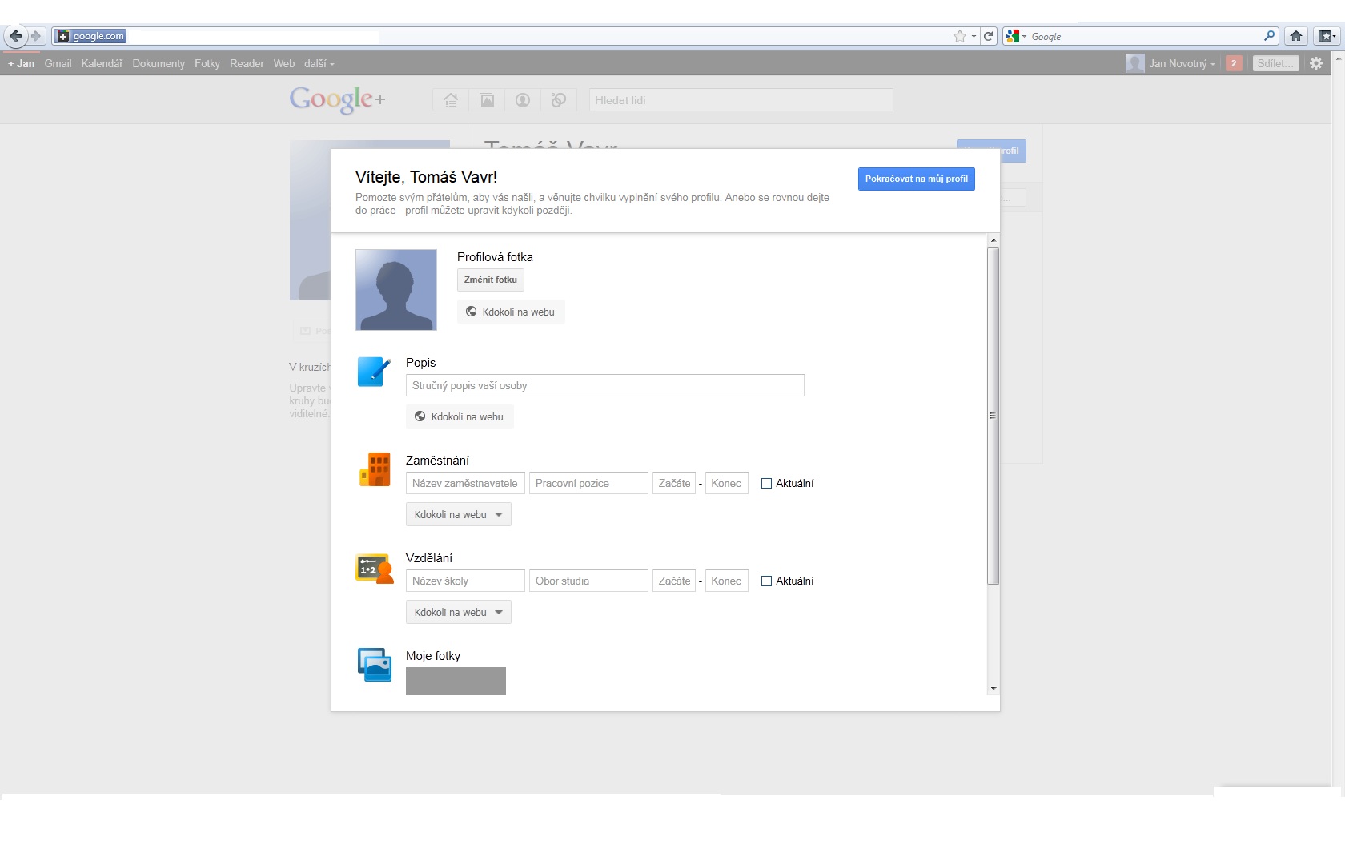This screenshot has height=841, width=1345.
Task: Open Gmail from the top bar
Action: pyautogui.click(x=58, y=63)
